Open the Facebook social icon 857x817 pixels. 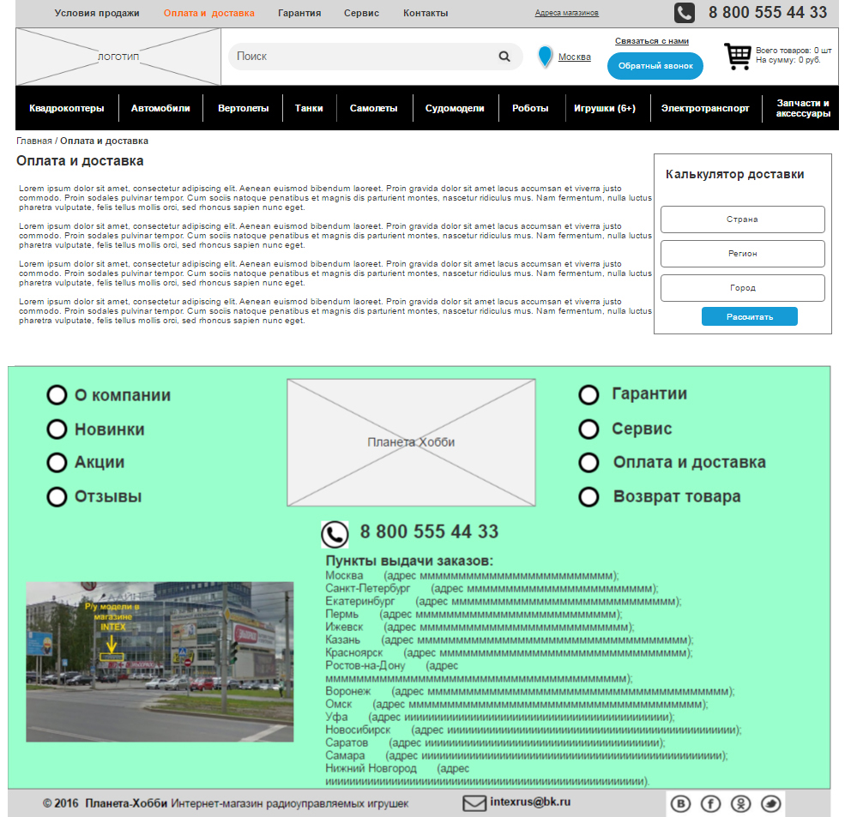tap(710, 804)
